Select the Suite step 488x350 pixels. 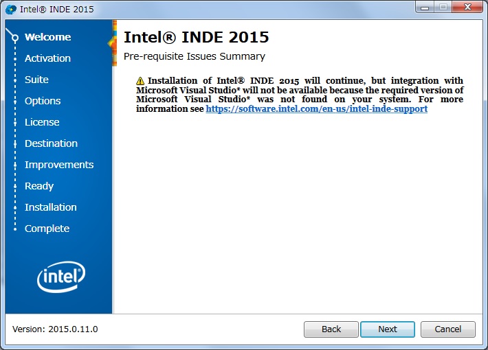[x=36, y=80]
